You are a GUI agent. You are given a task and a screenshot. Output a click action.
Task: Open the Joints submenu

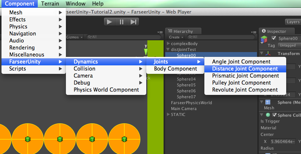click(x=175, y=62)
